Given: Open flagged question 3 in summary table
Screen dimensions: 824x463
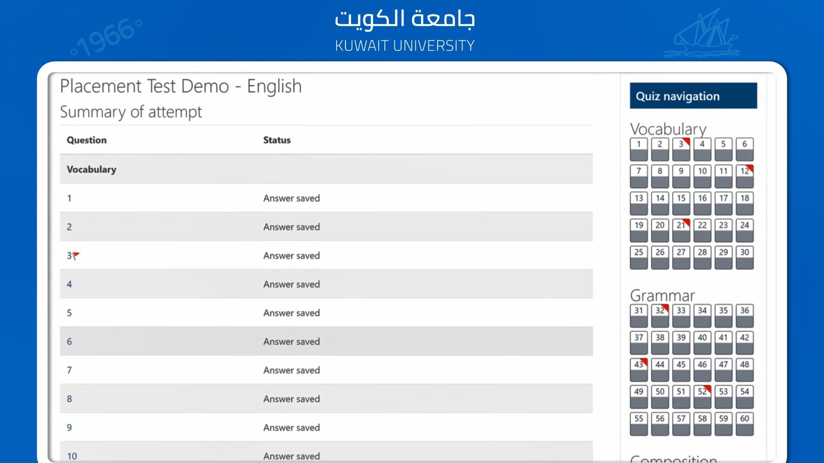Looking at the screenshot, I should pyautogui.click(x=70, y=256).
